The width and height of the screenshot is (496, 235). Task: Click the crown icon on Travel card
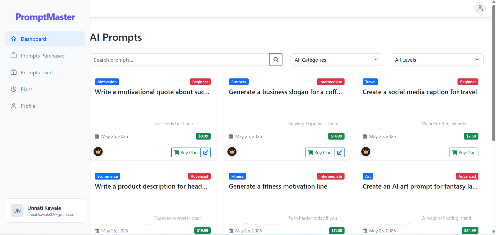(x=366, y=152)
